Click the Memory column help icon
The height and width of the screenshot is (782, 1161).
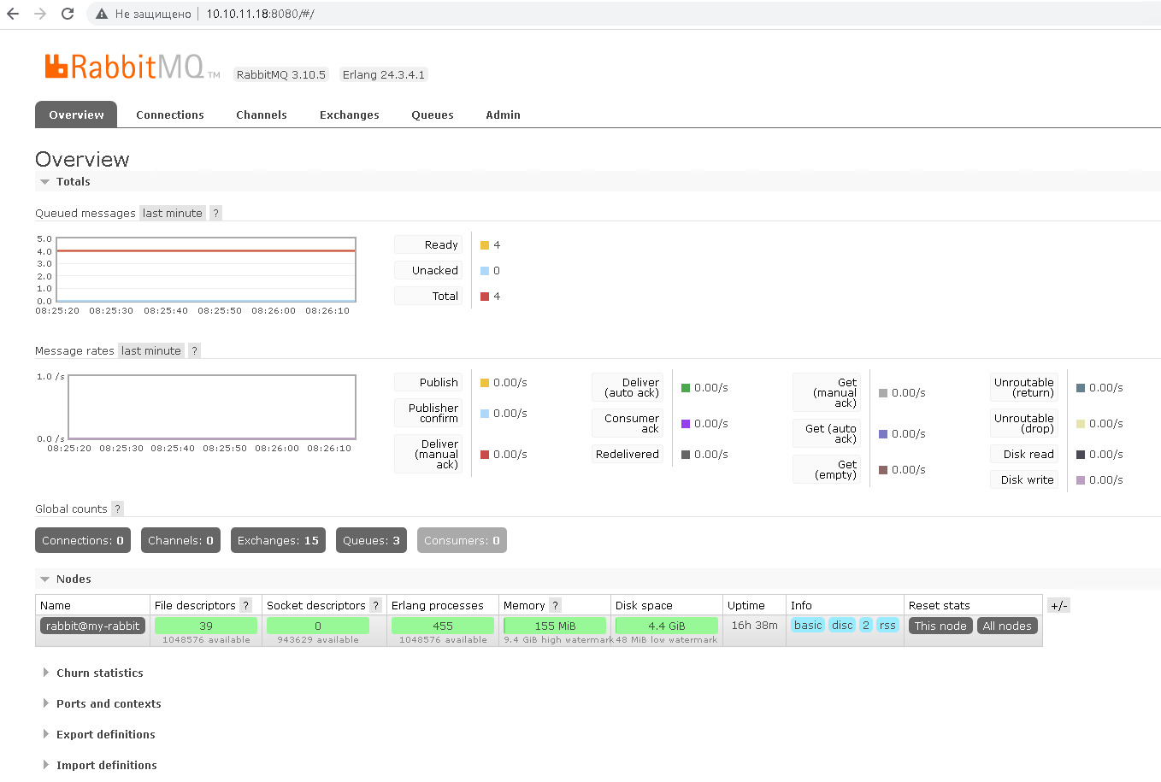pos(555,606)
